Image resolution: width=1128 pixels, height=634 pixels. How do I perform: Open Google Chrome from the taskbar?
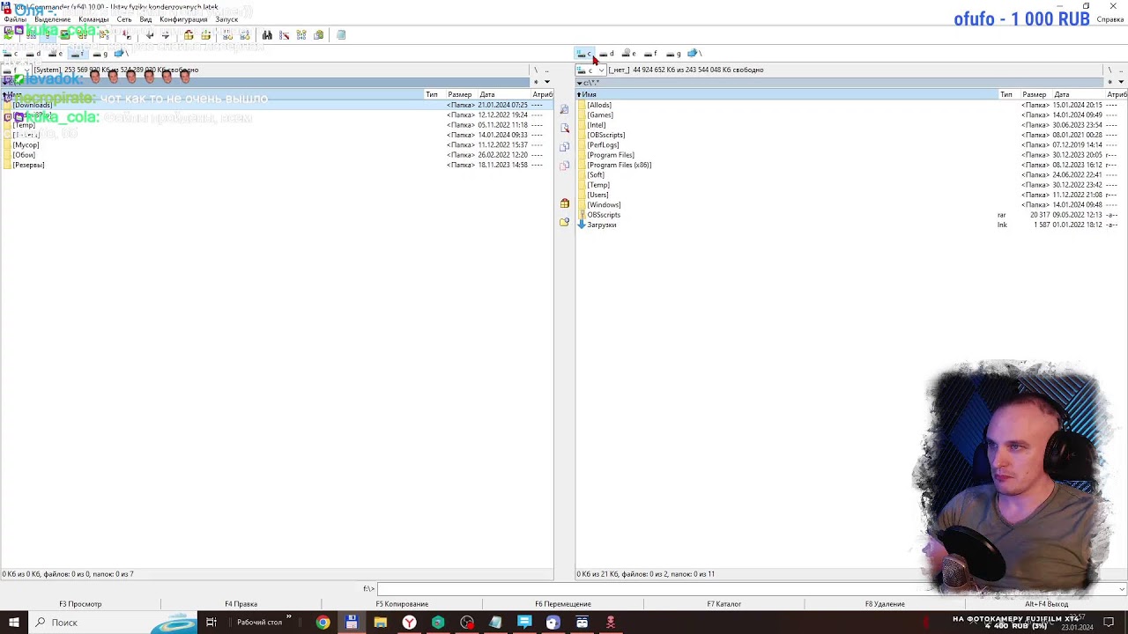click(323, 623)
